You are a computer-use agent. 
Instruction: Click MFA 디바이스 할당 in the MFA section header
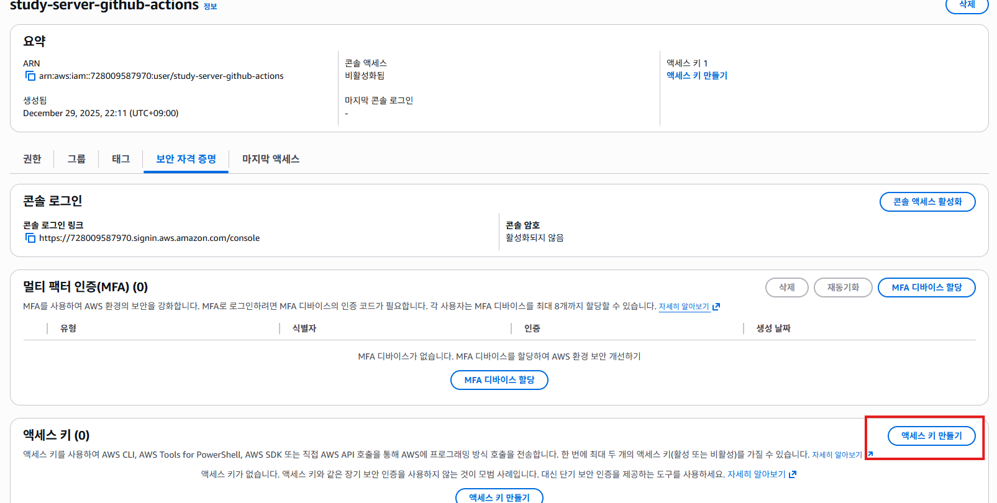point(926,288)
